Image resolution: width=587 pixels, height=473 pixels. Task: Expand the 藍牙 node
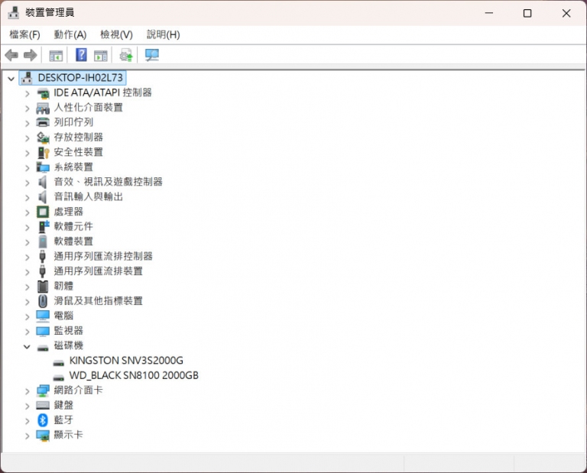point(27,421)
